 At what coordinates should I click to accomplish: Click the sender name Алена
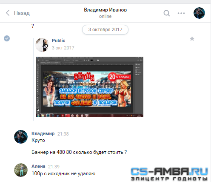(x=38, y=166)
